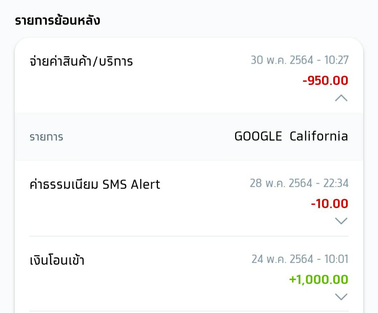
Task: Click the SMS Alert text
Action: point(131,185)
